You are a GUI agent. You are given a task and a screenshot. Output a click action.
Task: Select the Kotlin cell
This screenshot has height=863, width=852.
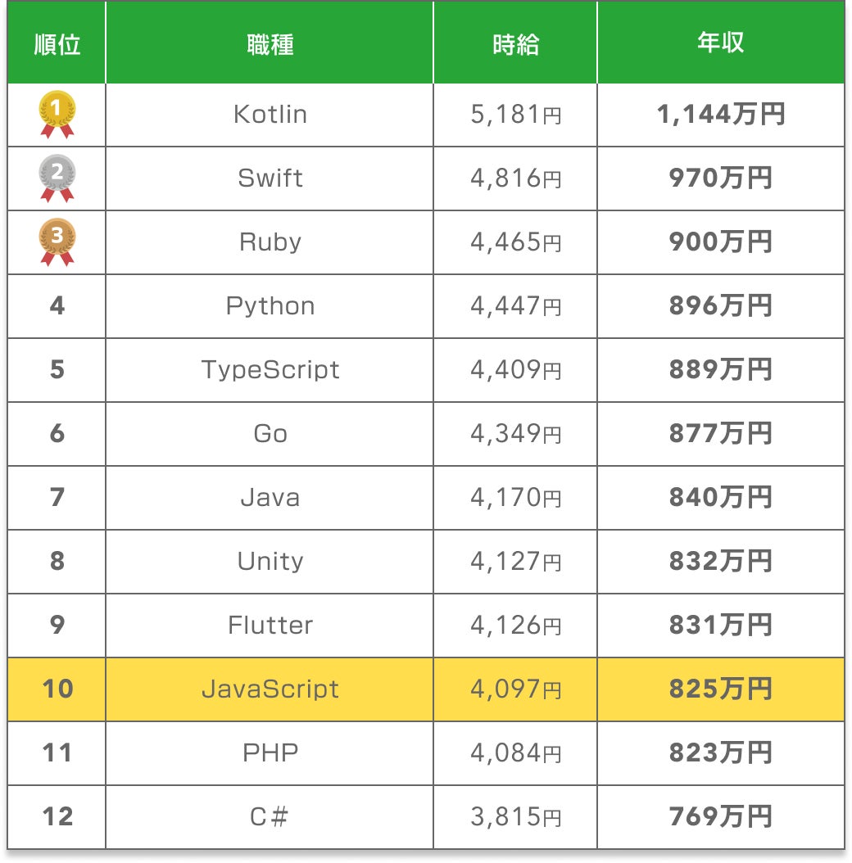click(x=270, y=115)
